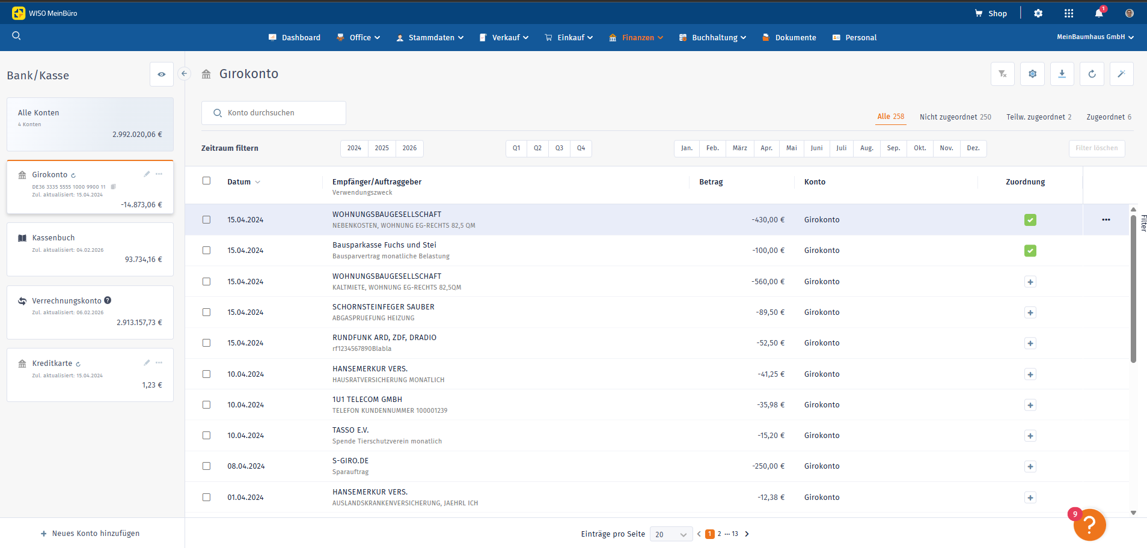Click the orange help question mark bubble
The image size is (1147, 548).
[x=1089, y=525]
